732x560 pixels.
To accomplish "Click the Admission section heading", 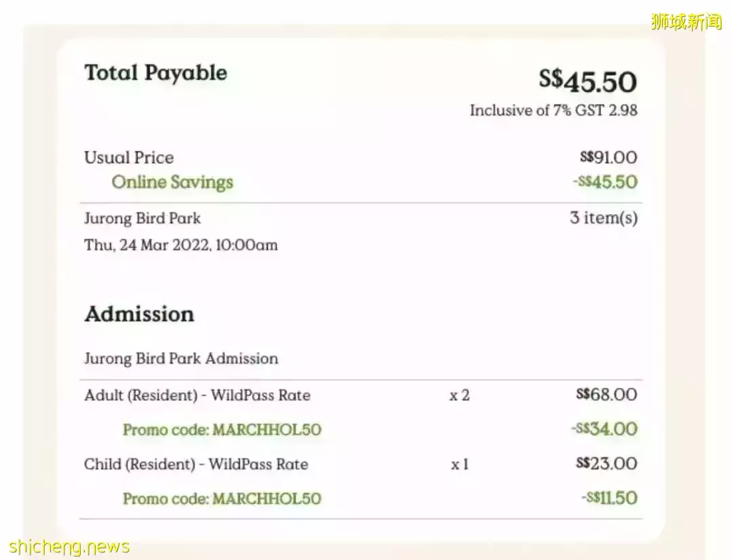I will 139,314.
